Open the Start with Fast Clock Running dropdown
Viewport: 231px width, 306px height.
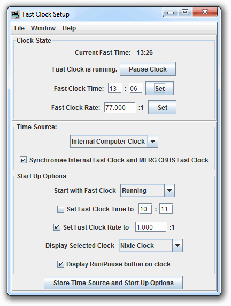click(148, 190)
